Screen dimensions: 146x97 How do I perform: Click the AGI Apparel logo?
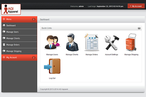pos(11,9)
